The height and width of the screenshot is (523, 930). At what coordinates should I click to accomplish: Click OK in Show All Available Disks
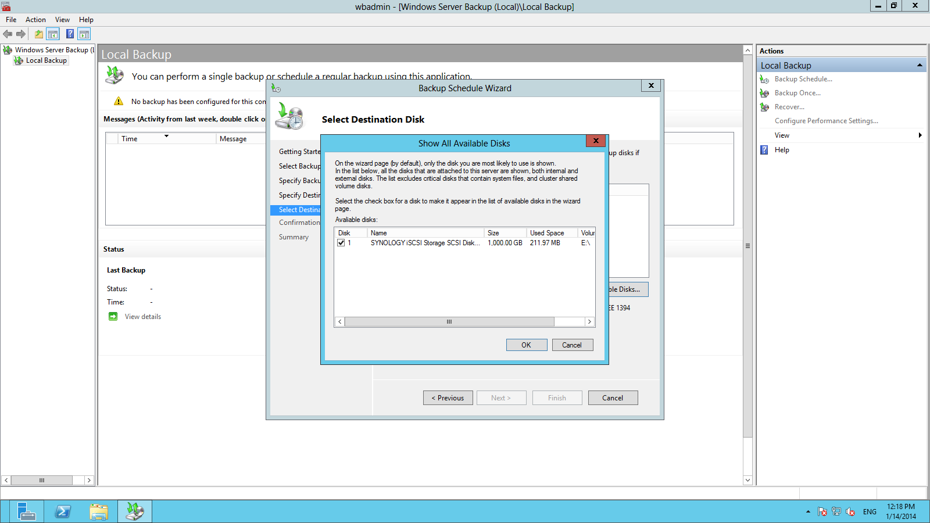(526, 345)
